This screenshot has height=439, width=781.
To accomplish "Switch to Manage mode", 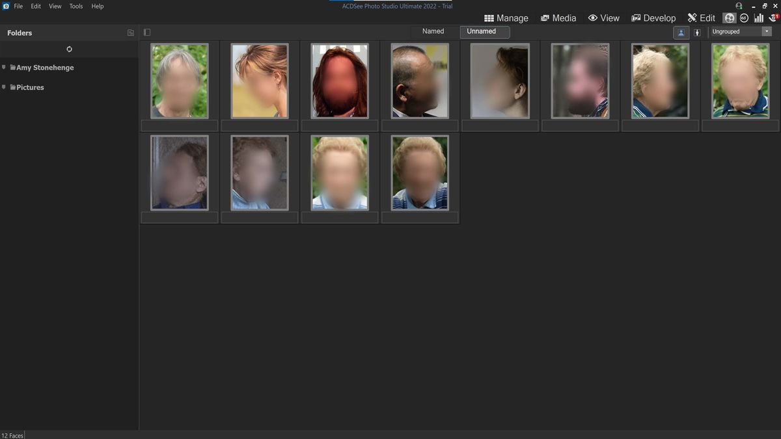I will point(506,18).
